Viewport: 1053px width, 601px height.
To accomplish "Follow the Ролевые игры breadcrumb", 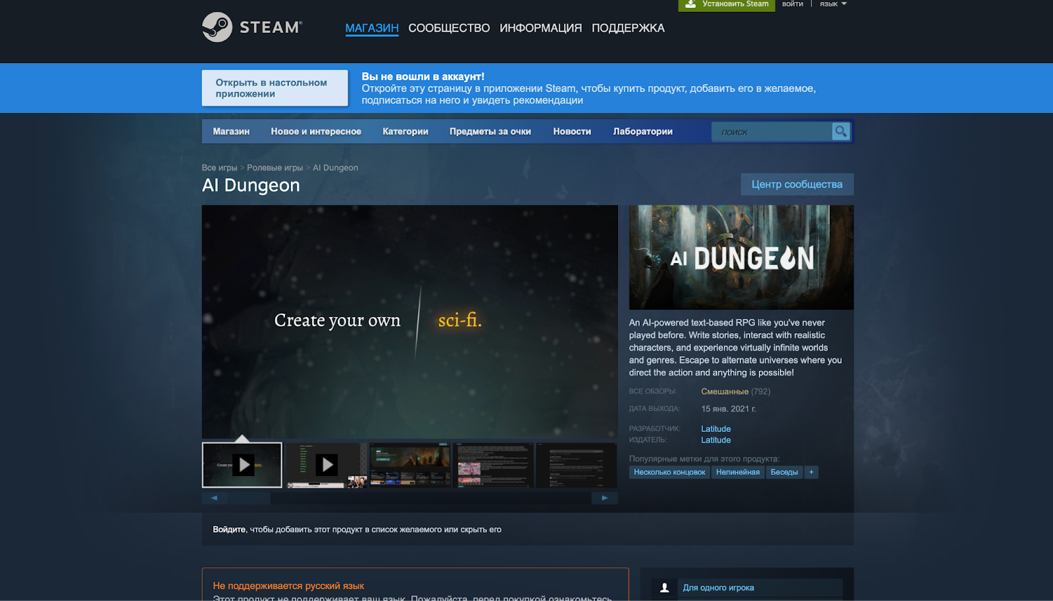I will pos(275,168).
